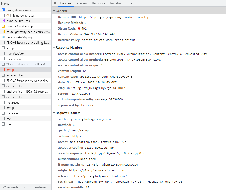Click the Request Method GET value
This screenshot has width=226, height=190.
coord(87,23)
